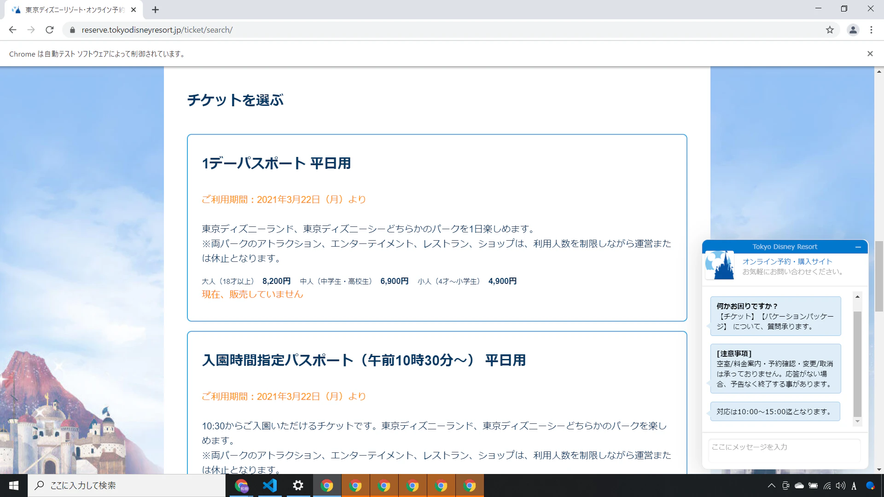Go back to the previous page
The height and width of the screenshot is (497, 884).
[12, 30]
